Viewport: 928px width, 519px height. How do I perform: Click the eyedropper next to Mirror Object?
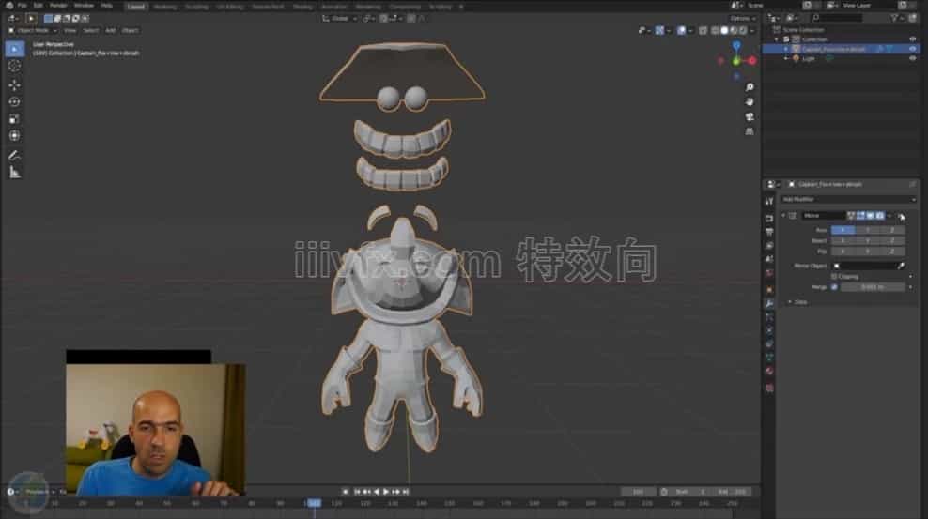pyautogui.click(x=901, y=266)
